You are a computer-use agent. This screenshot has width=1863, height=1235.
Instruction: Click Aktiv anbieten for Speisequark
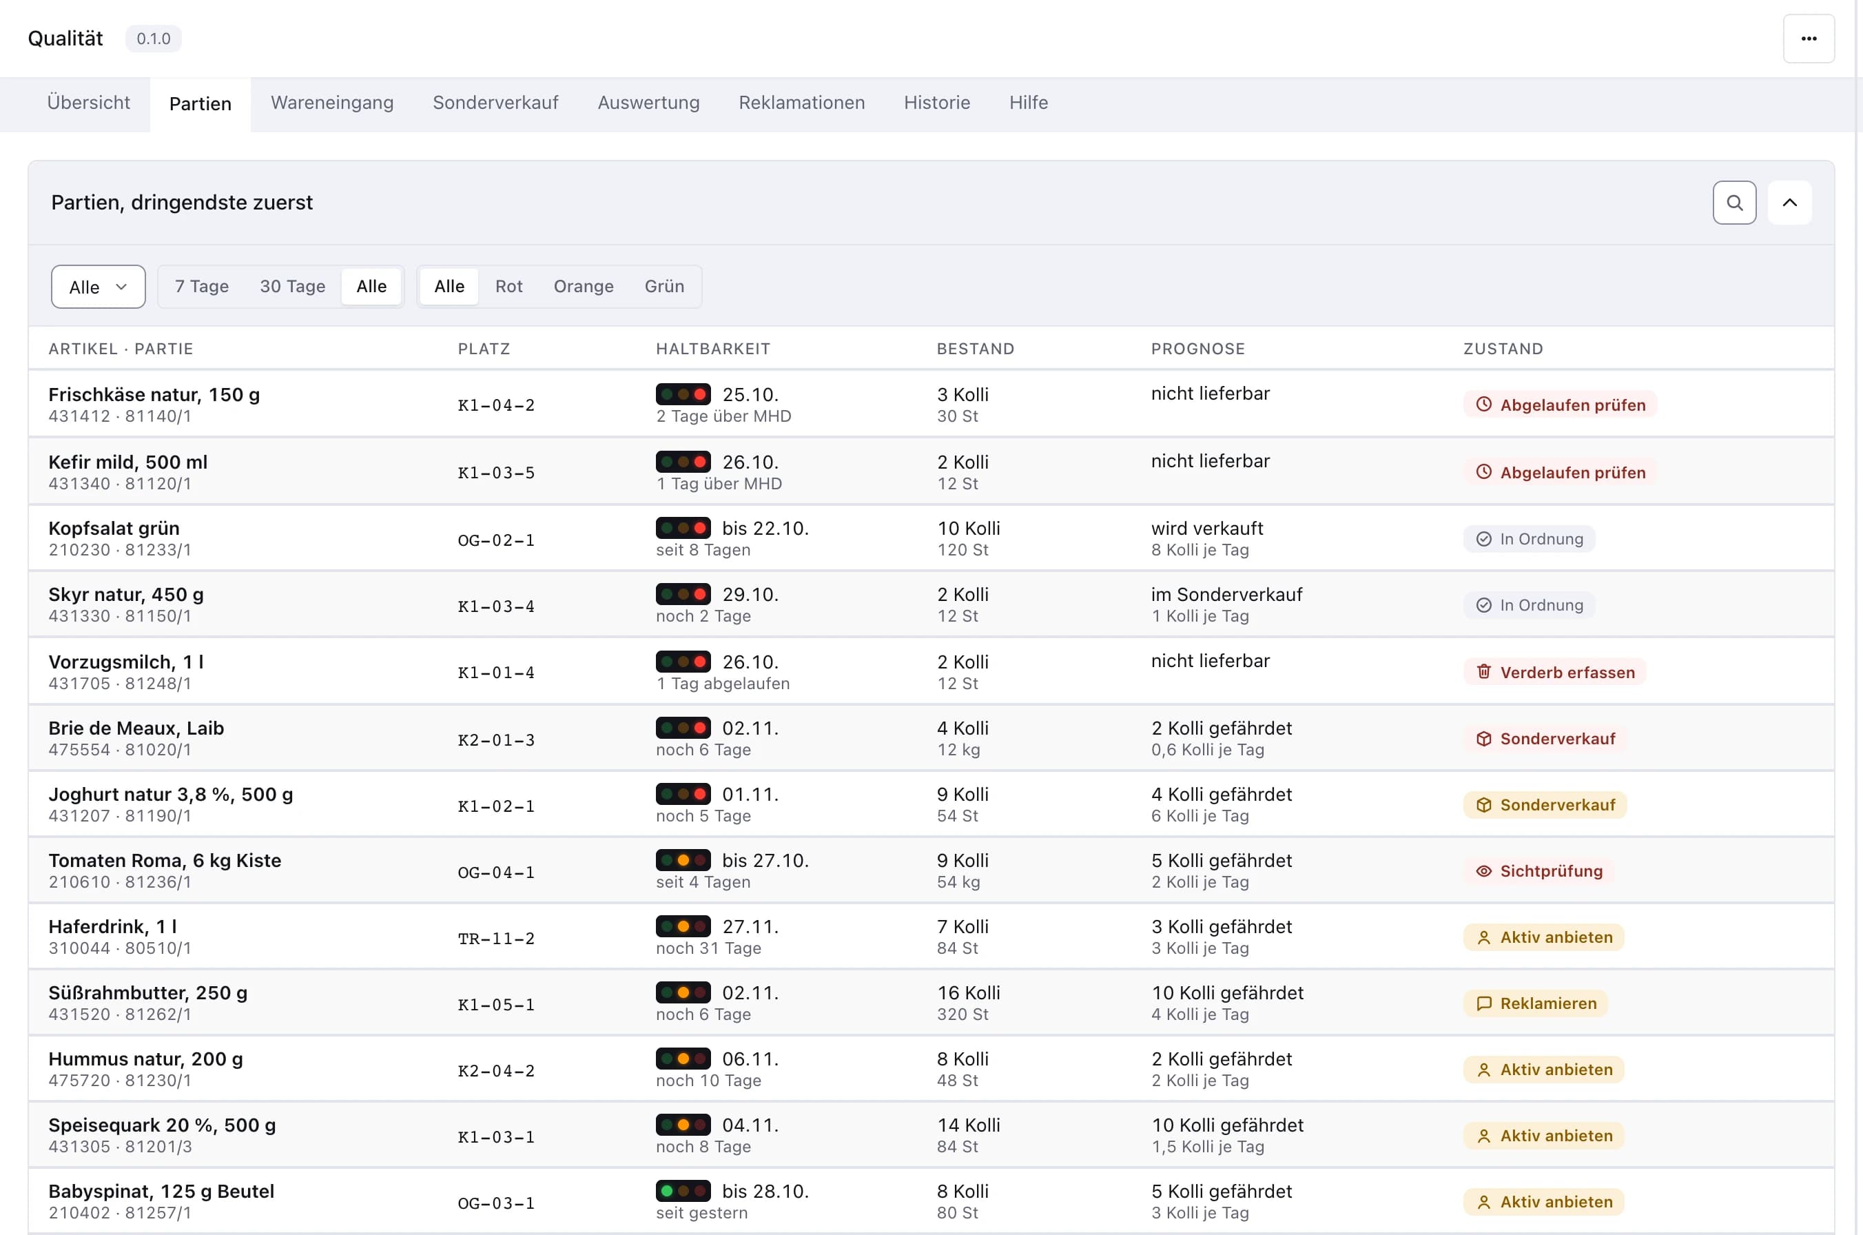[x=1543, y=1136]
